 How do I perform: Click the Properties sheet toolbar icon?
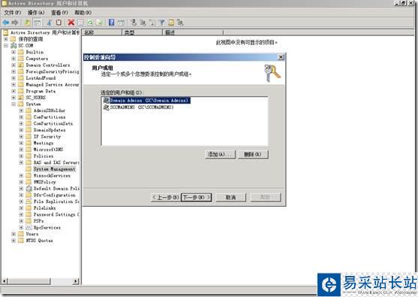pyautogui.click(x=80, y=23)
